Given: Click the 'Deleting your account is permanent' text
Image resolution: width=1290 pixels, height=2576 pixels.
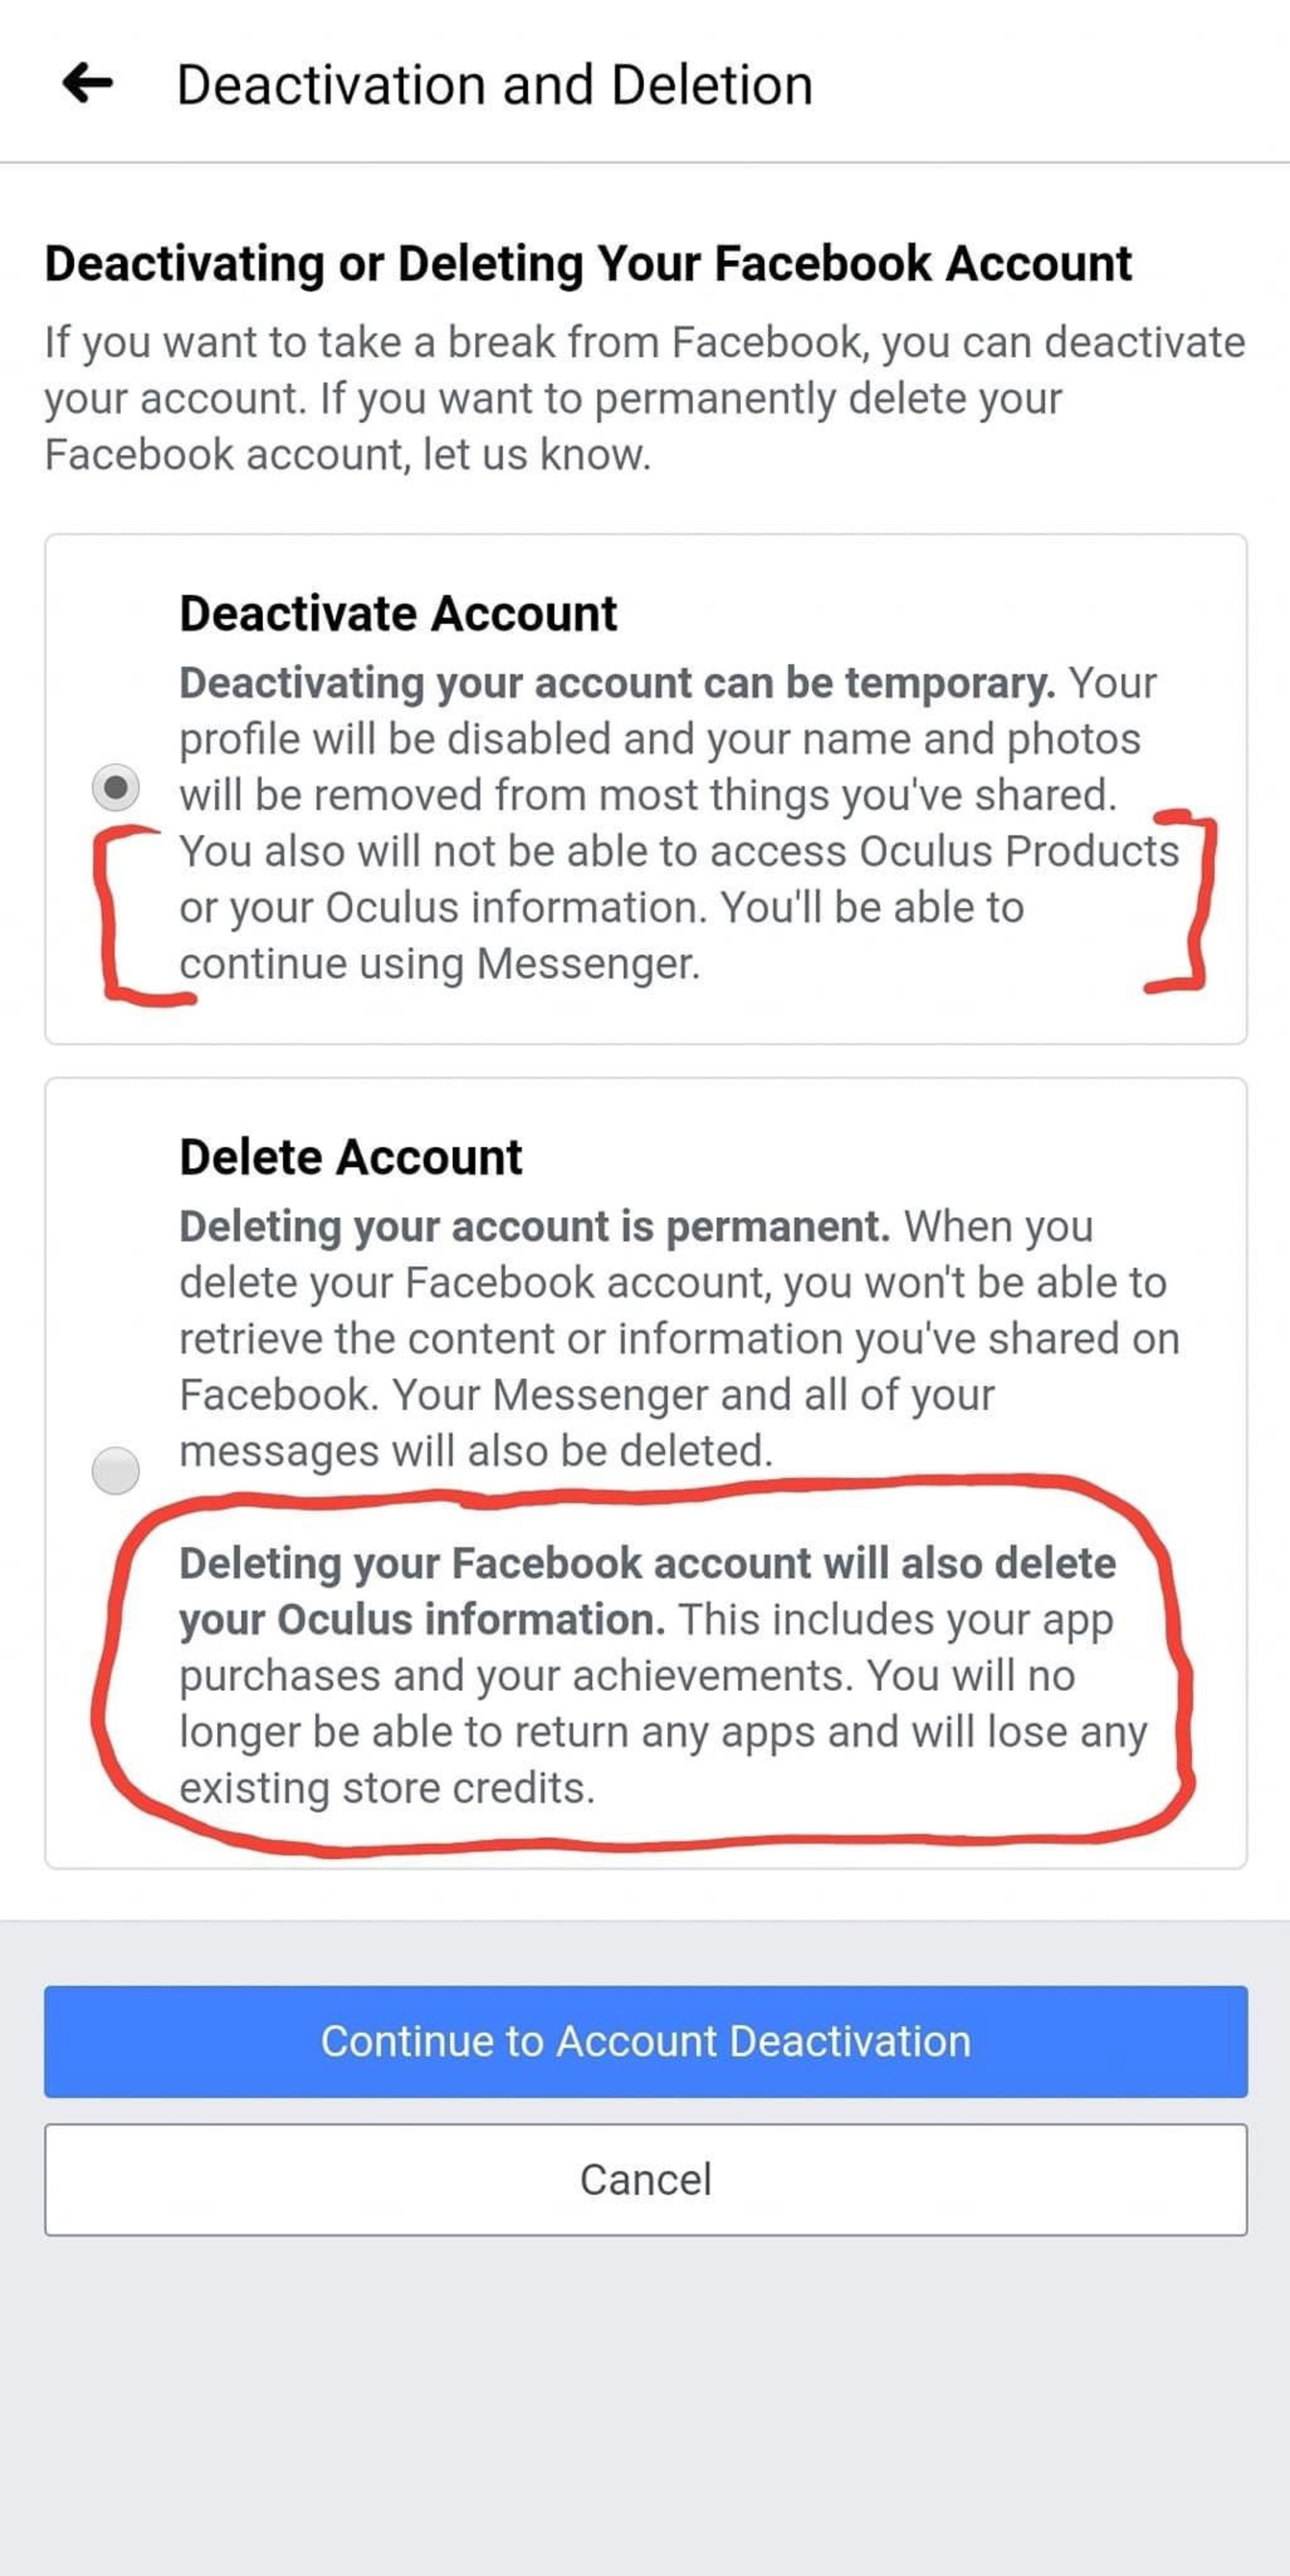Looking at the screenshot, I should [x=534, y=1226].
